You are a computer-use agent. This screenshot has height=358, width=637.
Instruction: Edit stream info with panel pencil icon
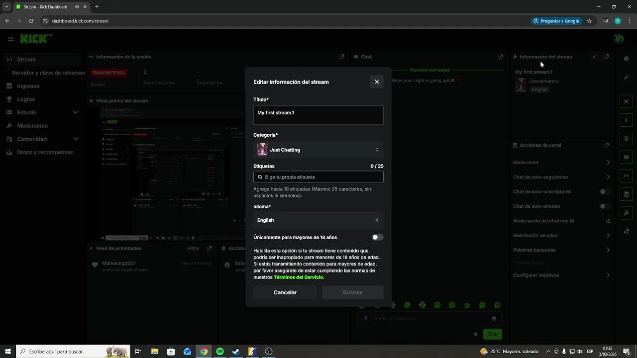pos(594,57)
